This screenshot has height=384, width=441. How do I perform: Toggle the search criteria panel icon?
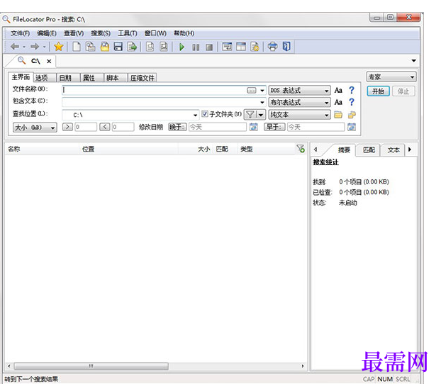coord(228,47)
